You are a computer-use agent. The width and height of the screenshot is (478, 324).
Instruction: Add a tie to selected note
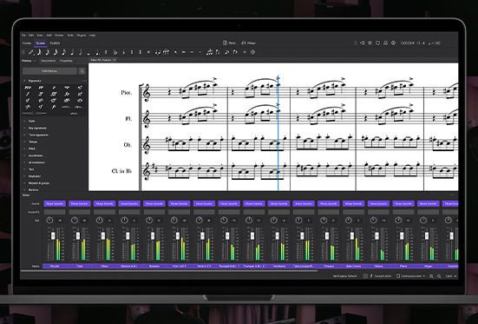[158, 52]
